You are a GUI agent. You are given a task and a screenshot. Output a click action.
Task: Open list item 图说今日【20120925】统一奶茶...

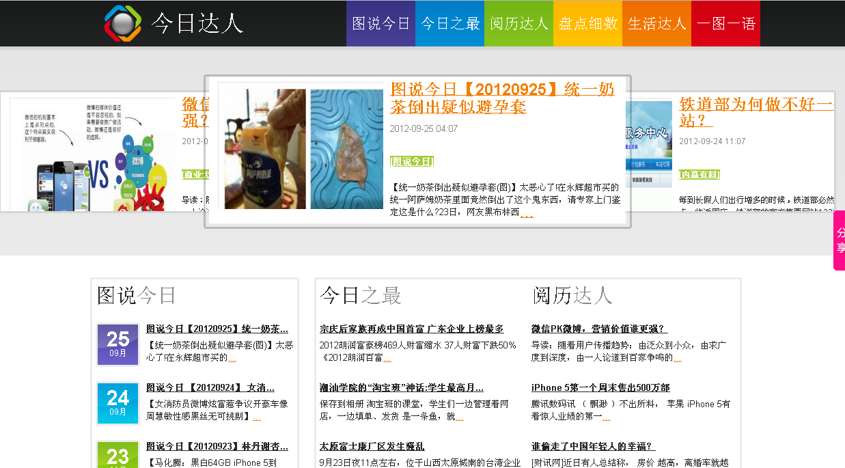(x=217, y=329)
